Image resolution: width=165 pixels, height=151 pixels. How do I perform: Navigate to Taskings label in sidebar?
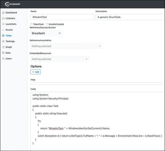pos(10,41)
